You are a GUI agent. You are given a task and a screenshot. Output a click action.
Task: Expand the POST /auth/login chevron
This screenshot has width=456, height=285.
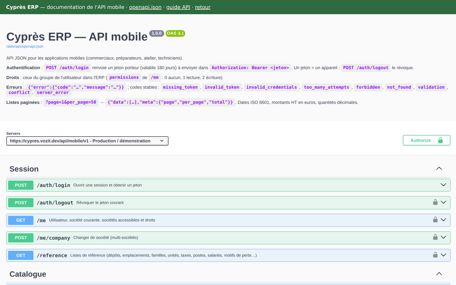443,185
